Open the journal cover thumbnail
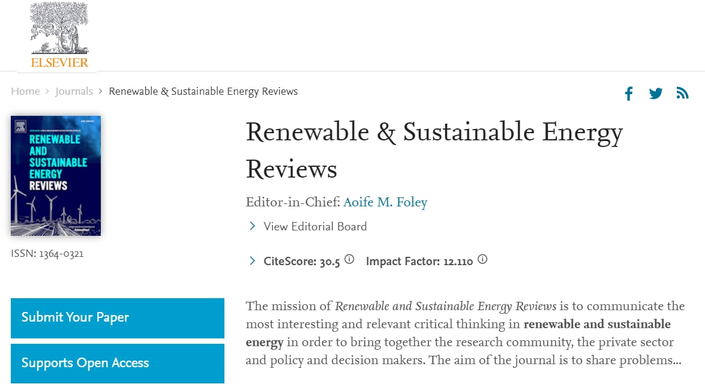Screen dimensions: 705x387 point(56,175)
